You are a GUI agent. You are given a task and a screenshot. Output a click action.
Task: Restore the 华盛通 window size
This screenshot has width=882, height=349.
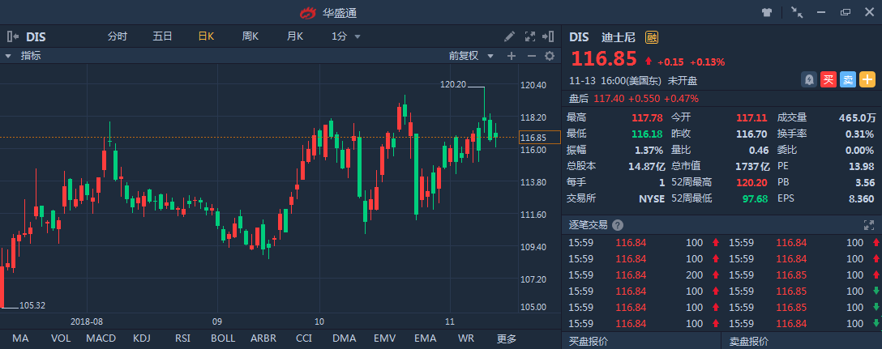click(845, 12)
